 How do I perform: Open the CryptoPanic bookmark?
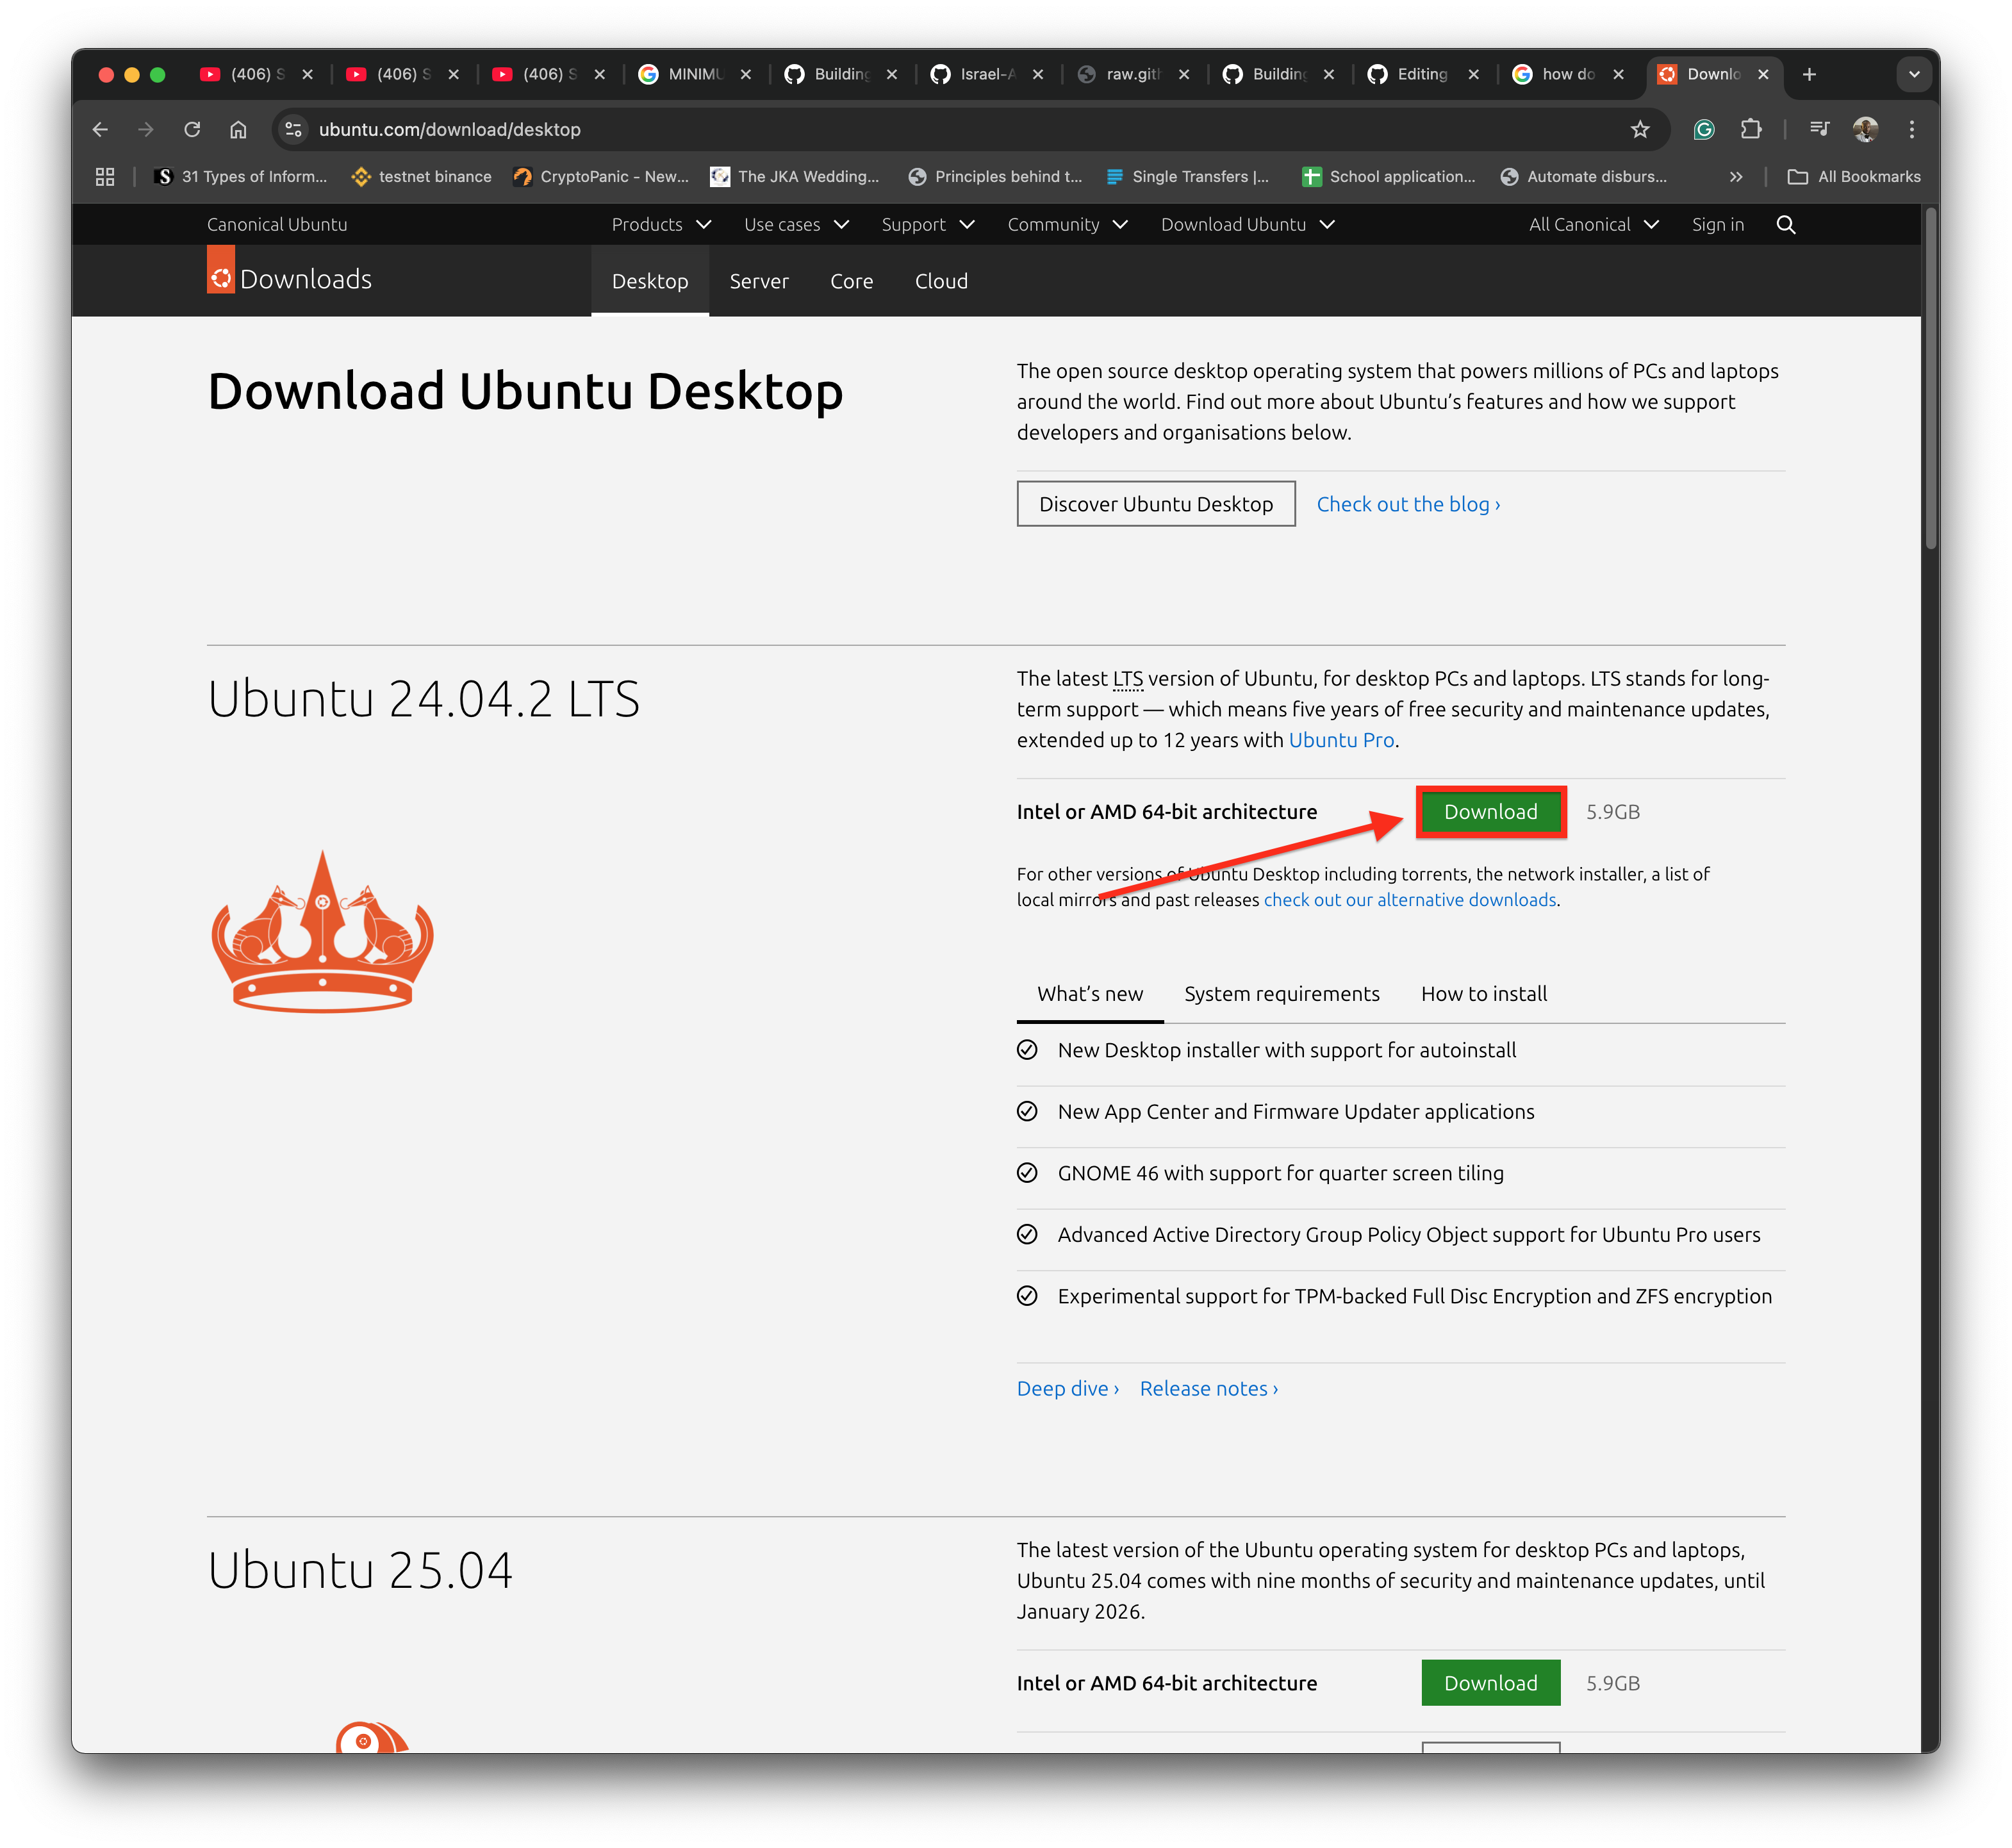tap(601, 177)
